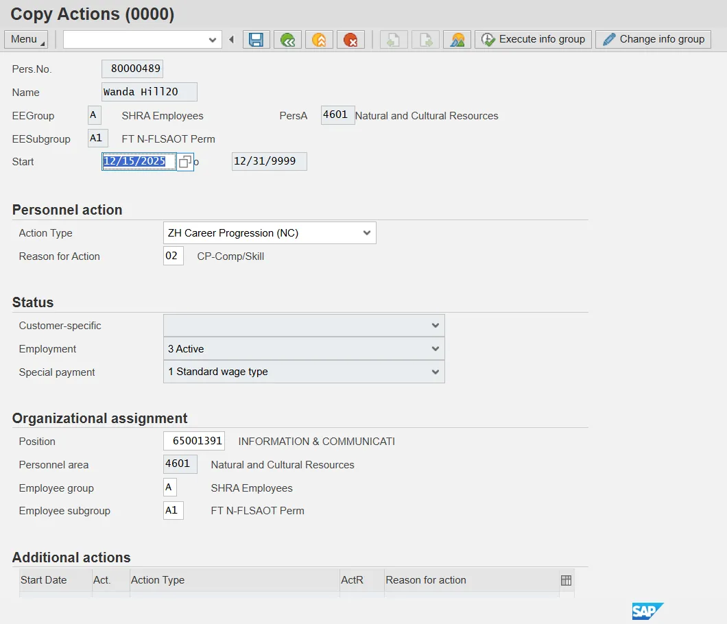Viewport: 727px width, 624px height.
Task: Click the red Cancel icon
Action: (x=350, y=40)
